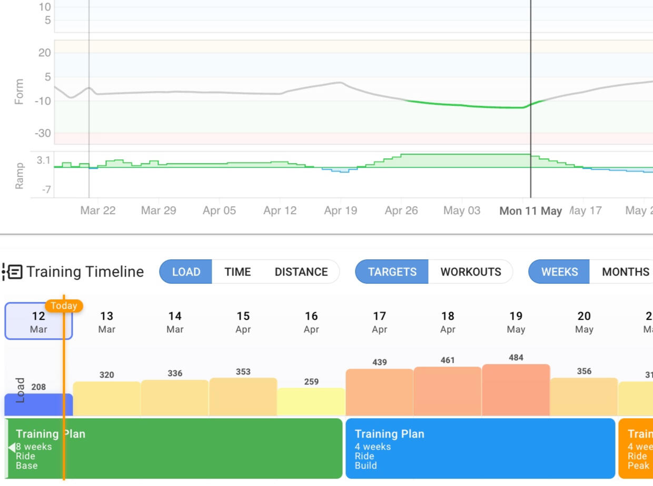Select the TARGETS tab
This screenshot has height=486, width=653.
[x=392, y=272]
